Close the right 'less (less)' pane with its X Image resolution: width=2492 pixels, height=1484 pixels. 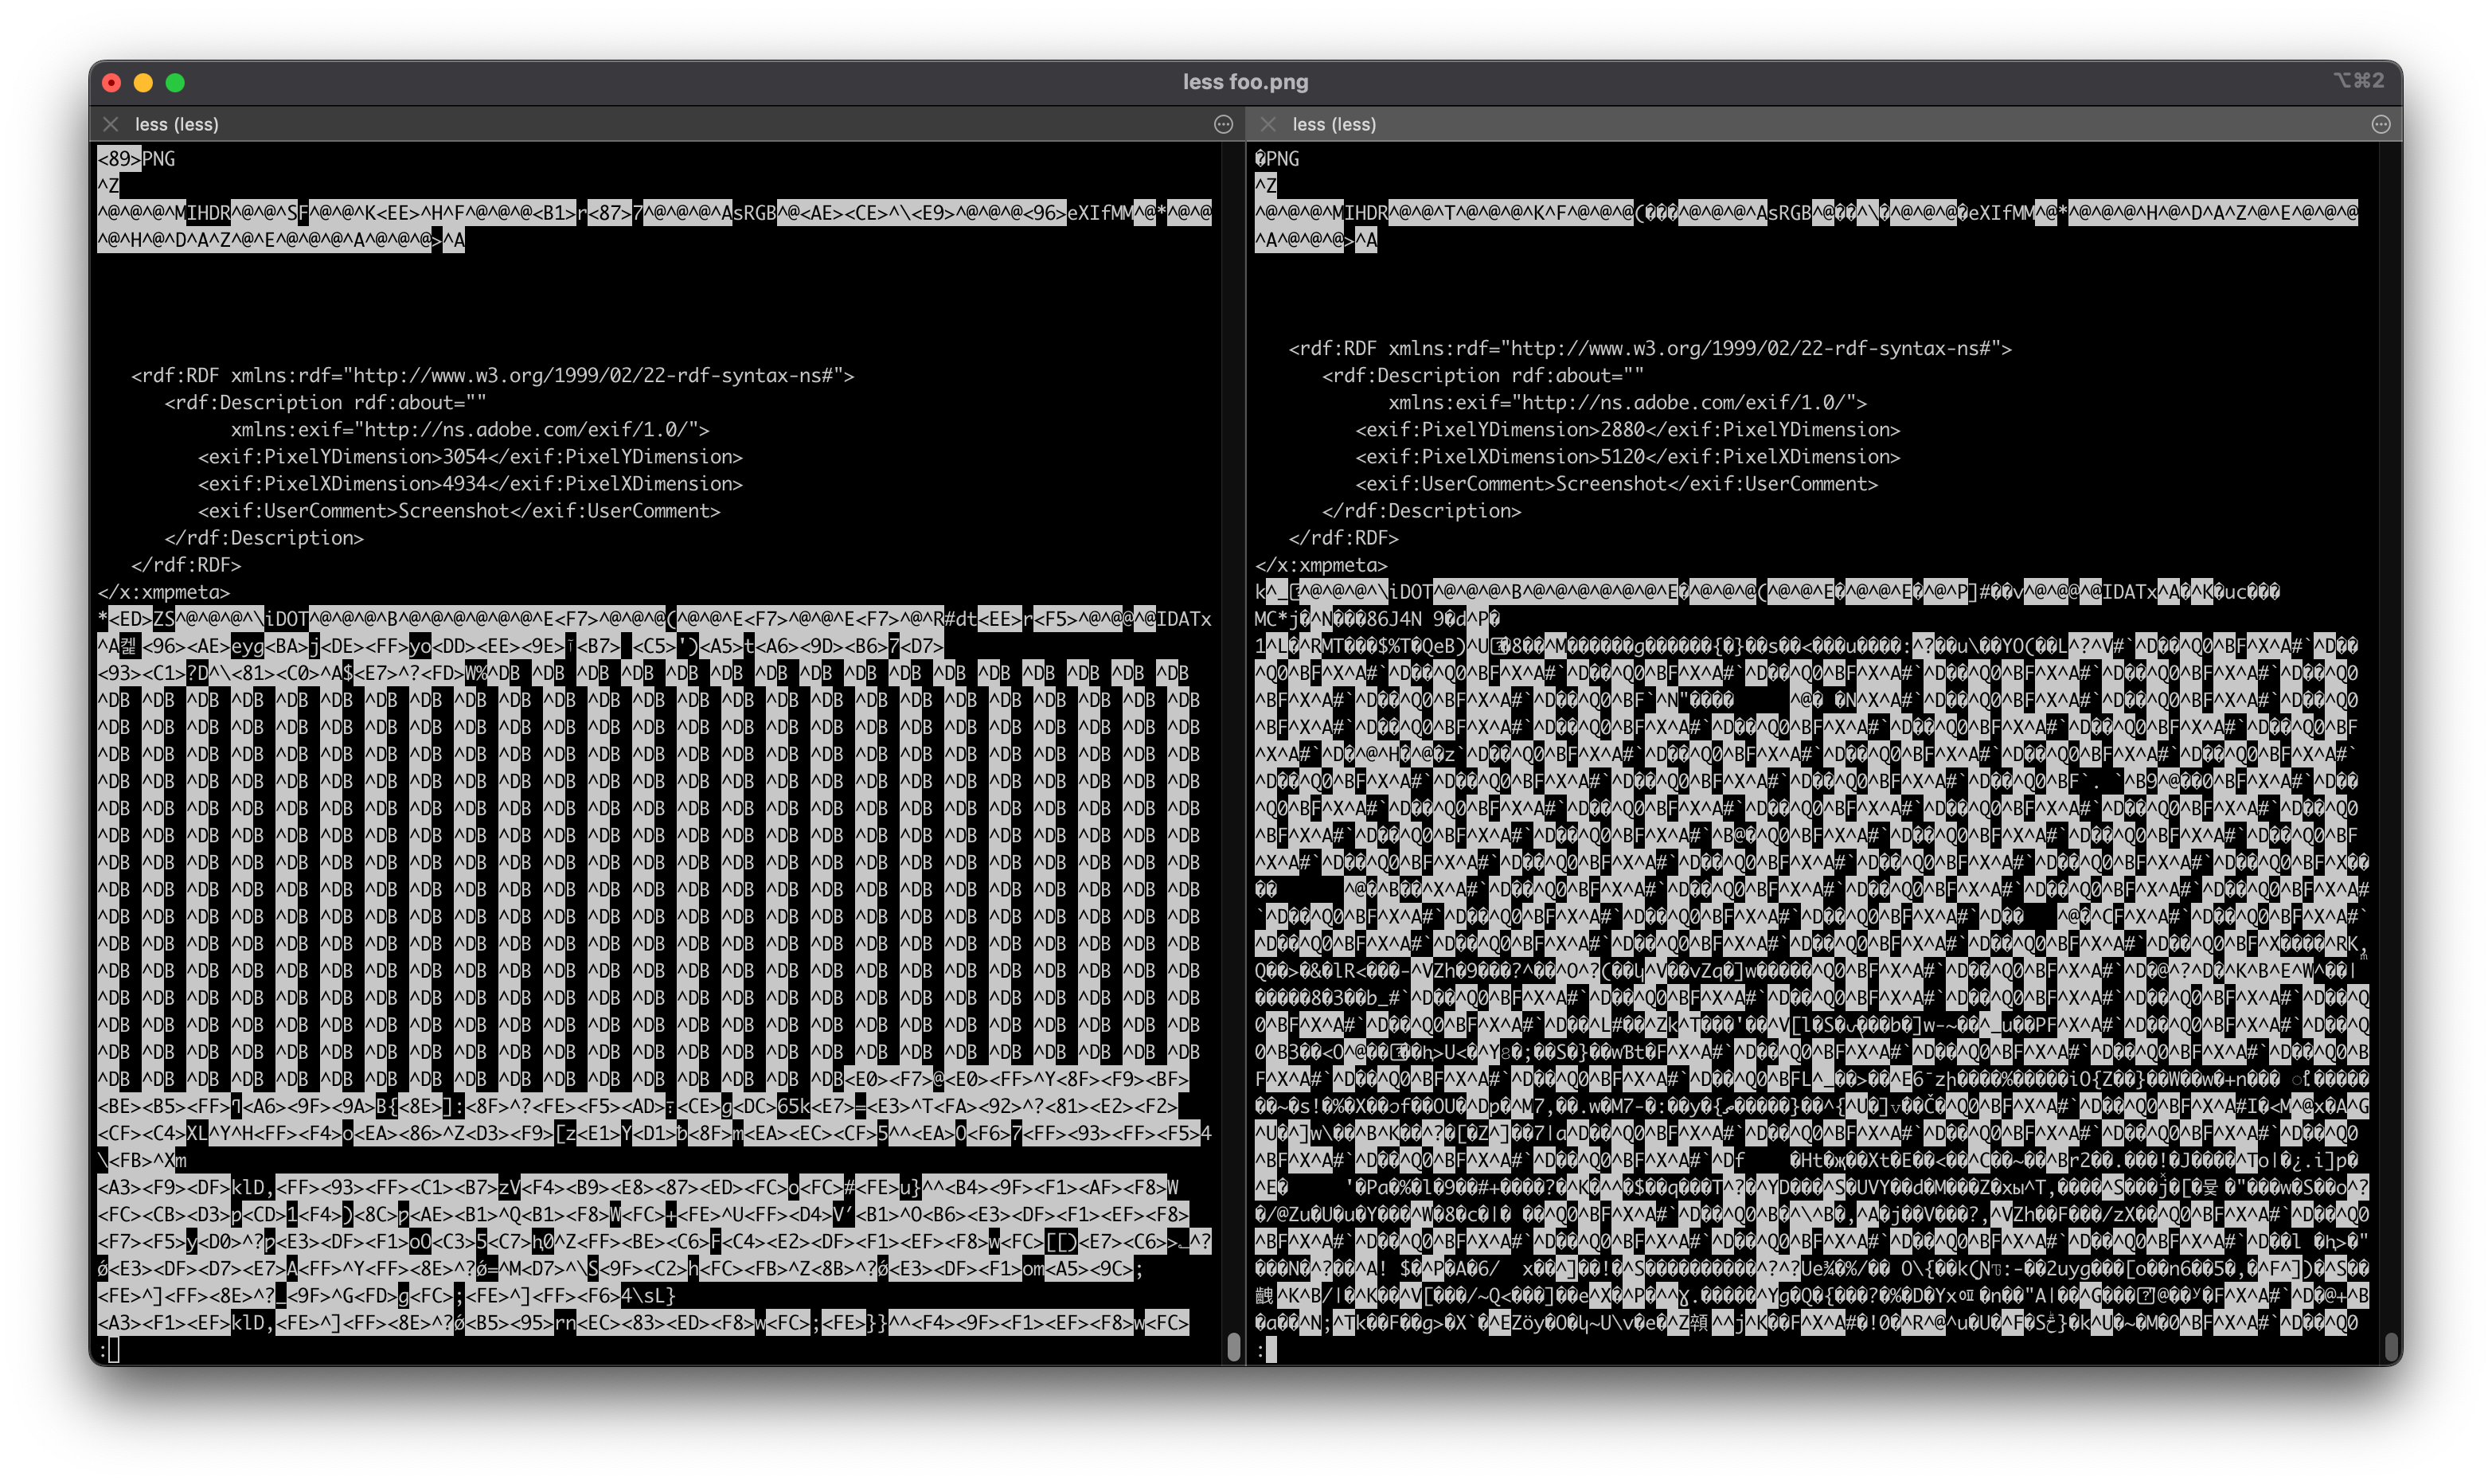click(1267, 124)
